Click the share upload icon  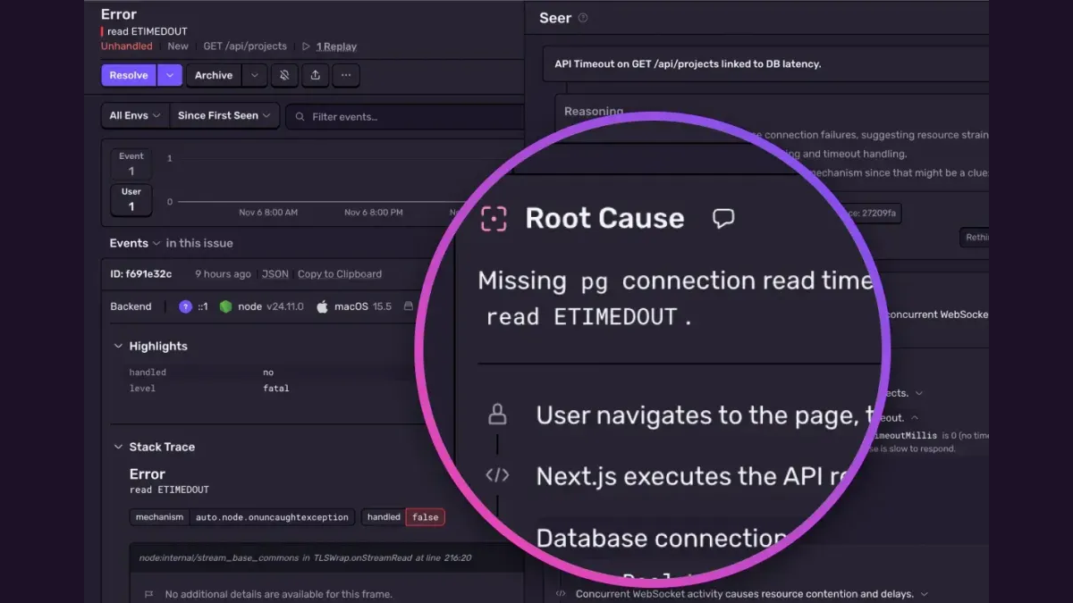315,76
